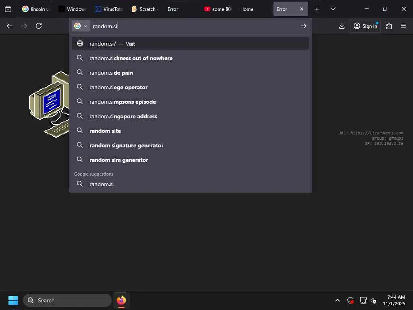Select 'random site' suggestion
This screenshot has width=413, height=310.
[x=190, y=131]
